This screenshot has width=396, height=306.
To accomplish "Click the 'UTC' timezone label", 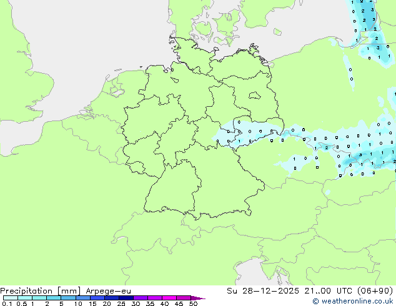I will (x=345, y=291).
